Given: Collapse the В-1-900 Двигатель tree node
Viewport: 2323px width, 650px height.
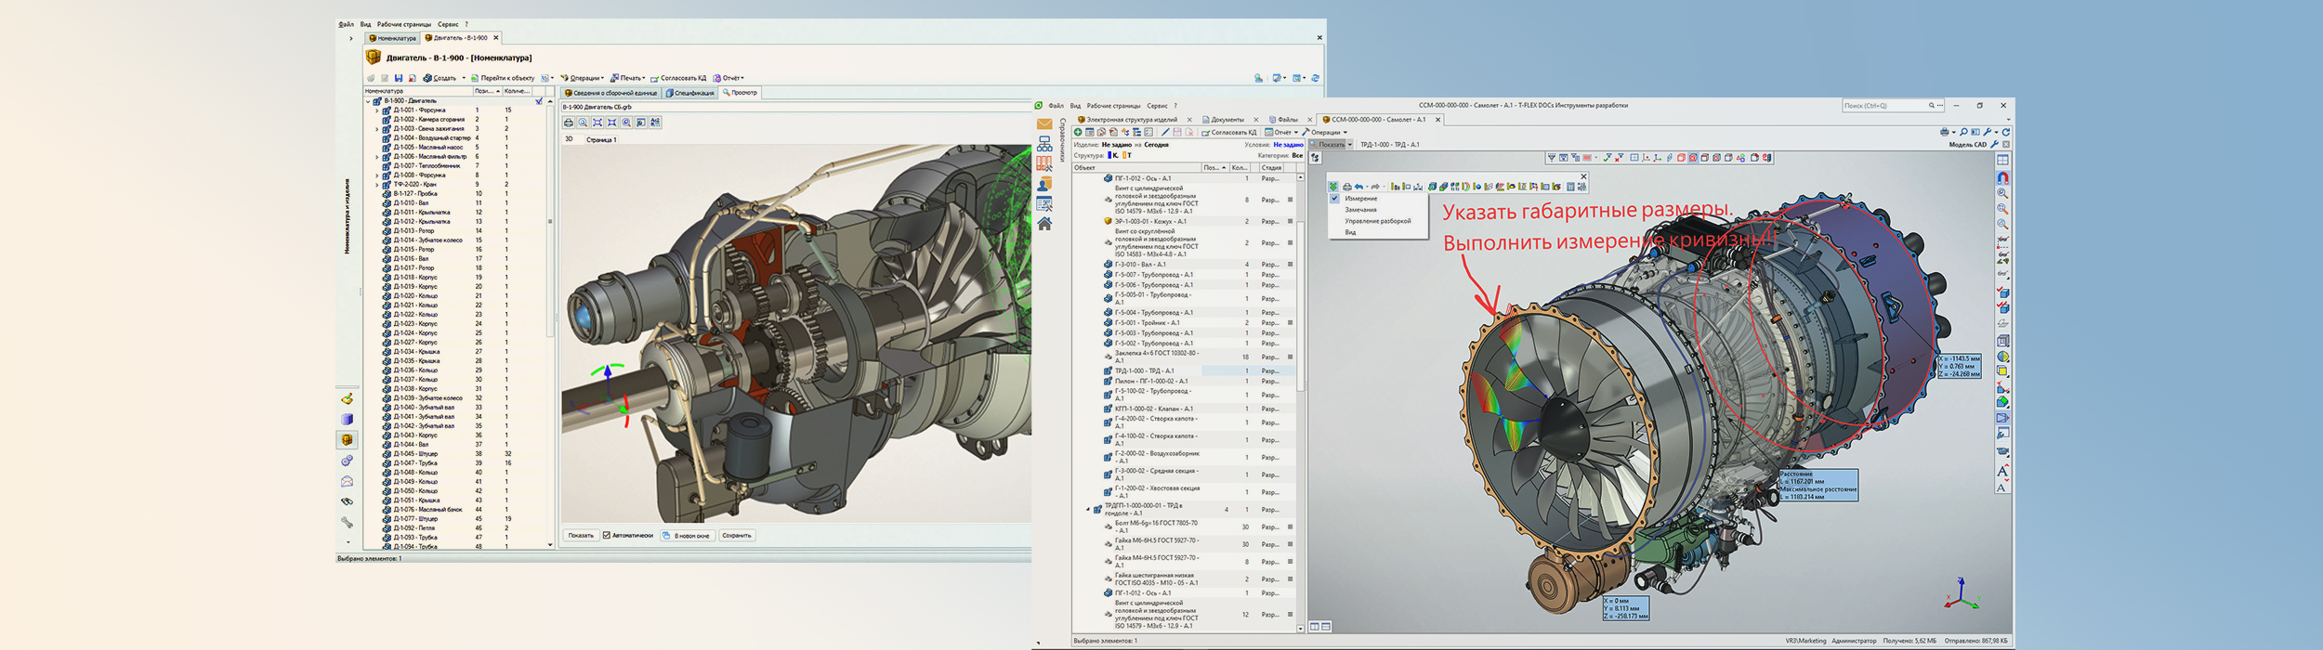Looking at the screenshot, I should point(368,100).
